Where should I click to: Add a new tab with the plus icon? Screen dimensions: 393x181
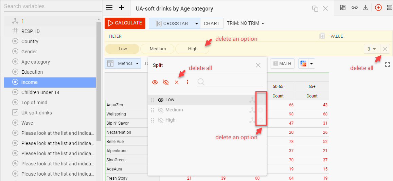[x=121, y=8]
